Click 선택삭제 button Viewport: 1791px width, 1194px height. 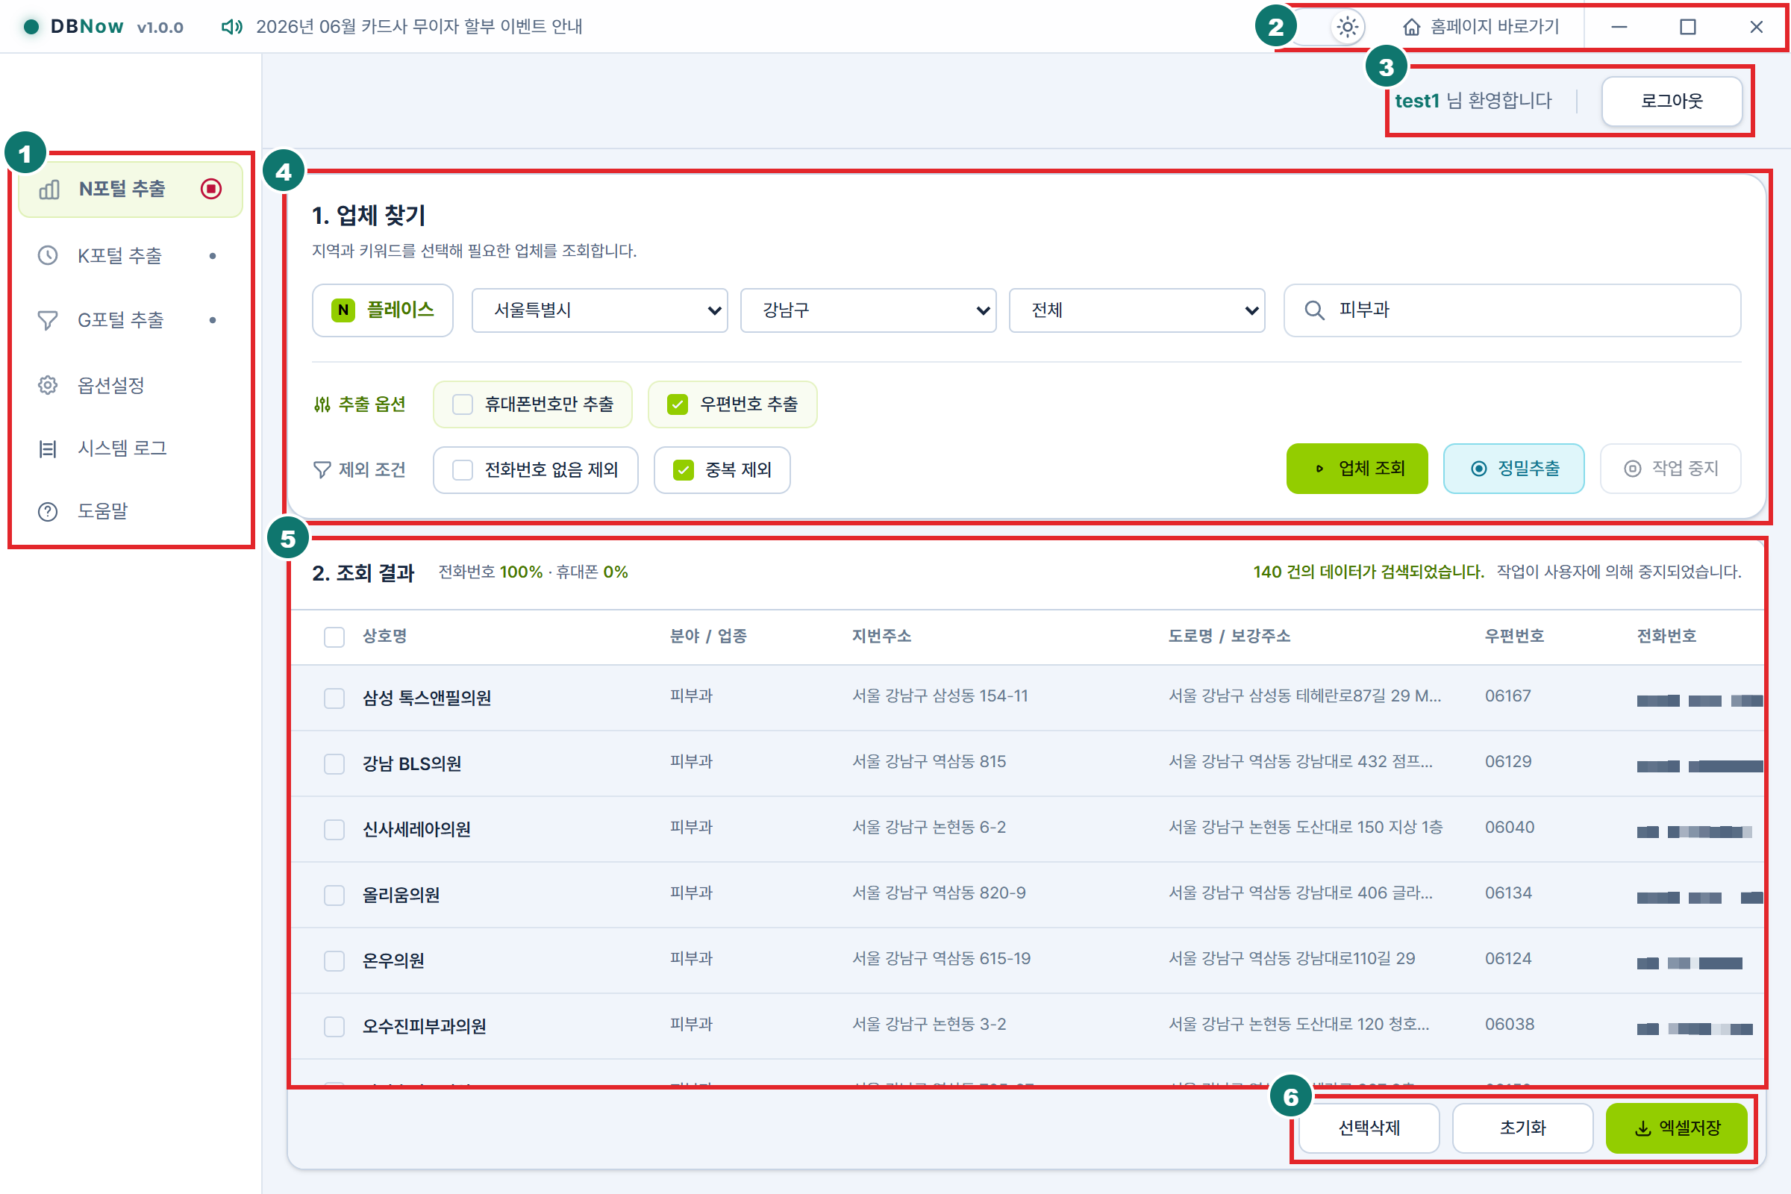(1369, 1128)
